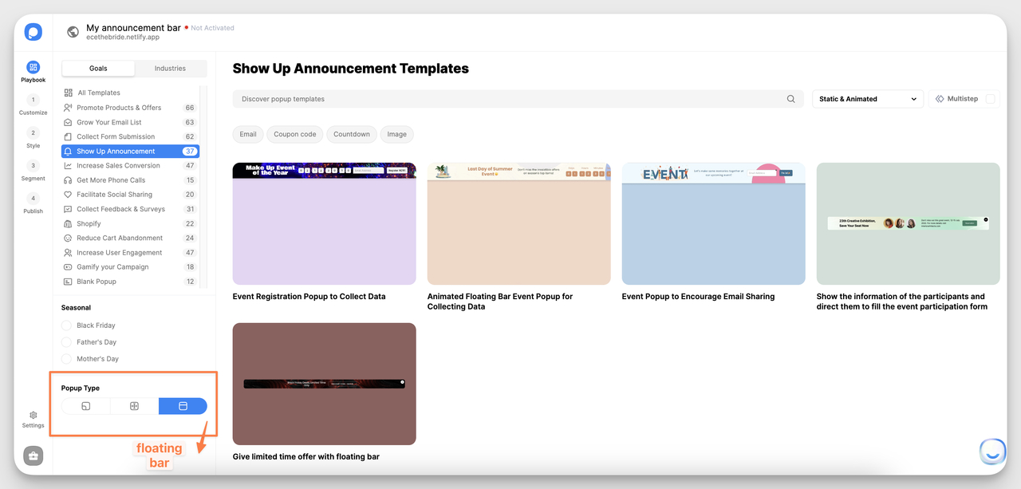Viewport: 1021px width, 489px height.
Task: Enable the Black Friday seasonal filter
Action: pos(65,325)
